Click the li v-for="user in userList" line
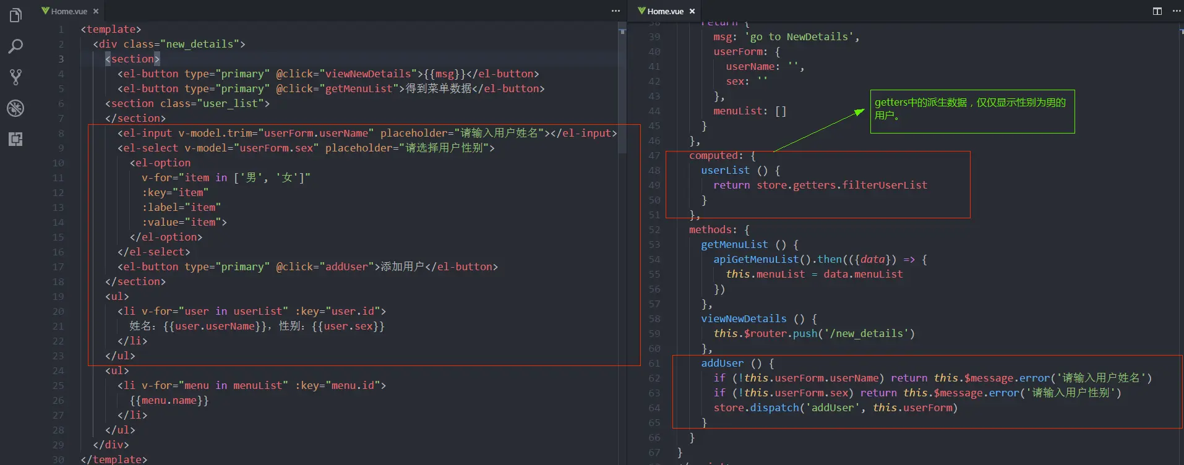 coord(252,311)
